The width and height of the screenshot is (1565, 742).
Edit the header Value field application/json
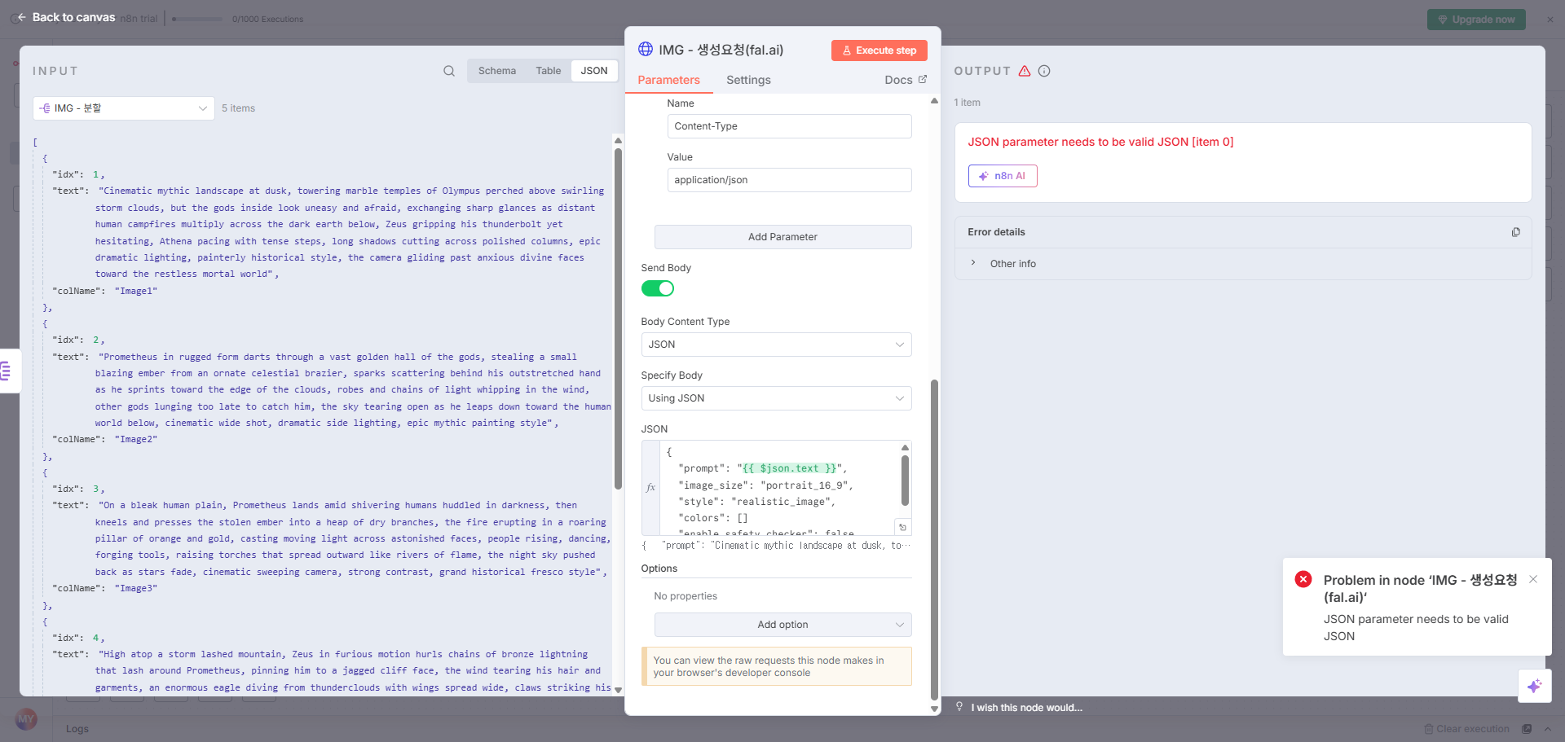pyautogui.click(x=789, y=180)
